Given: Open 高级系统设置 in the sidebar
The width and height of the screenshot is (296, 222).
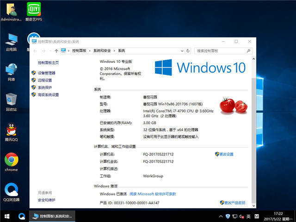Looking at the screenshot, I should (x=48, y=95).
